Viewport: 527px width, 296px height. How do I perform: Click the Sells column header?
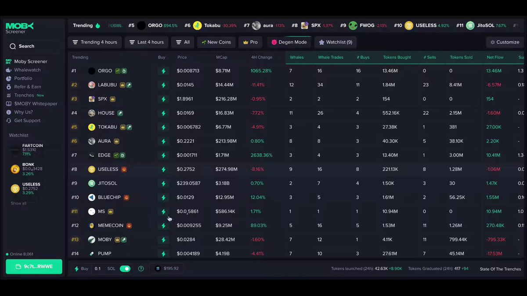click(430, 57)
